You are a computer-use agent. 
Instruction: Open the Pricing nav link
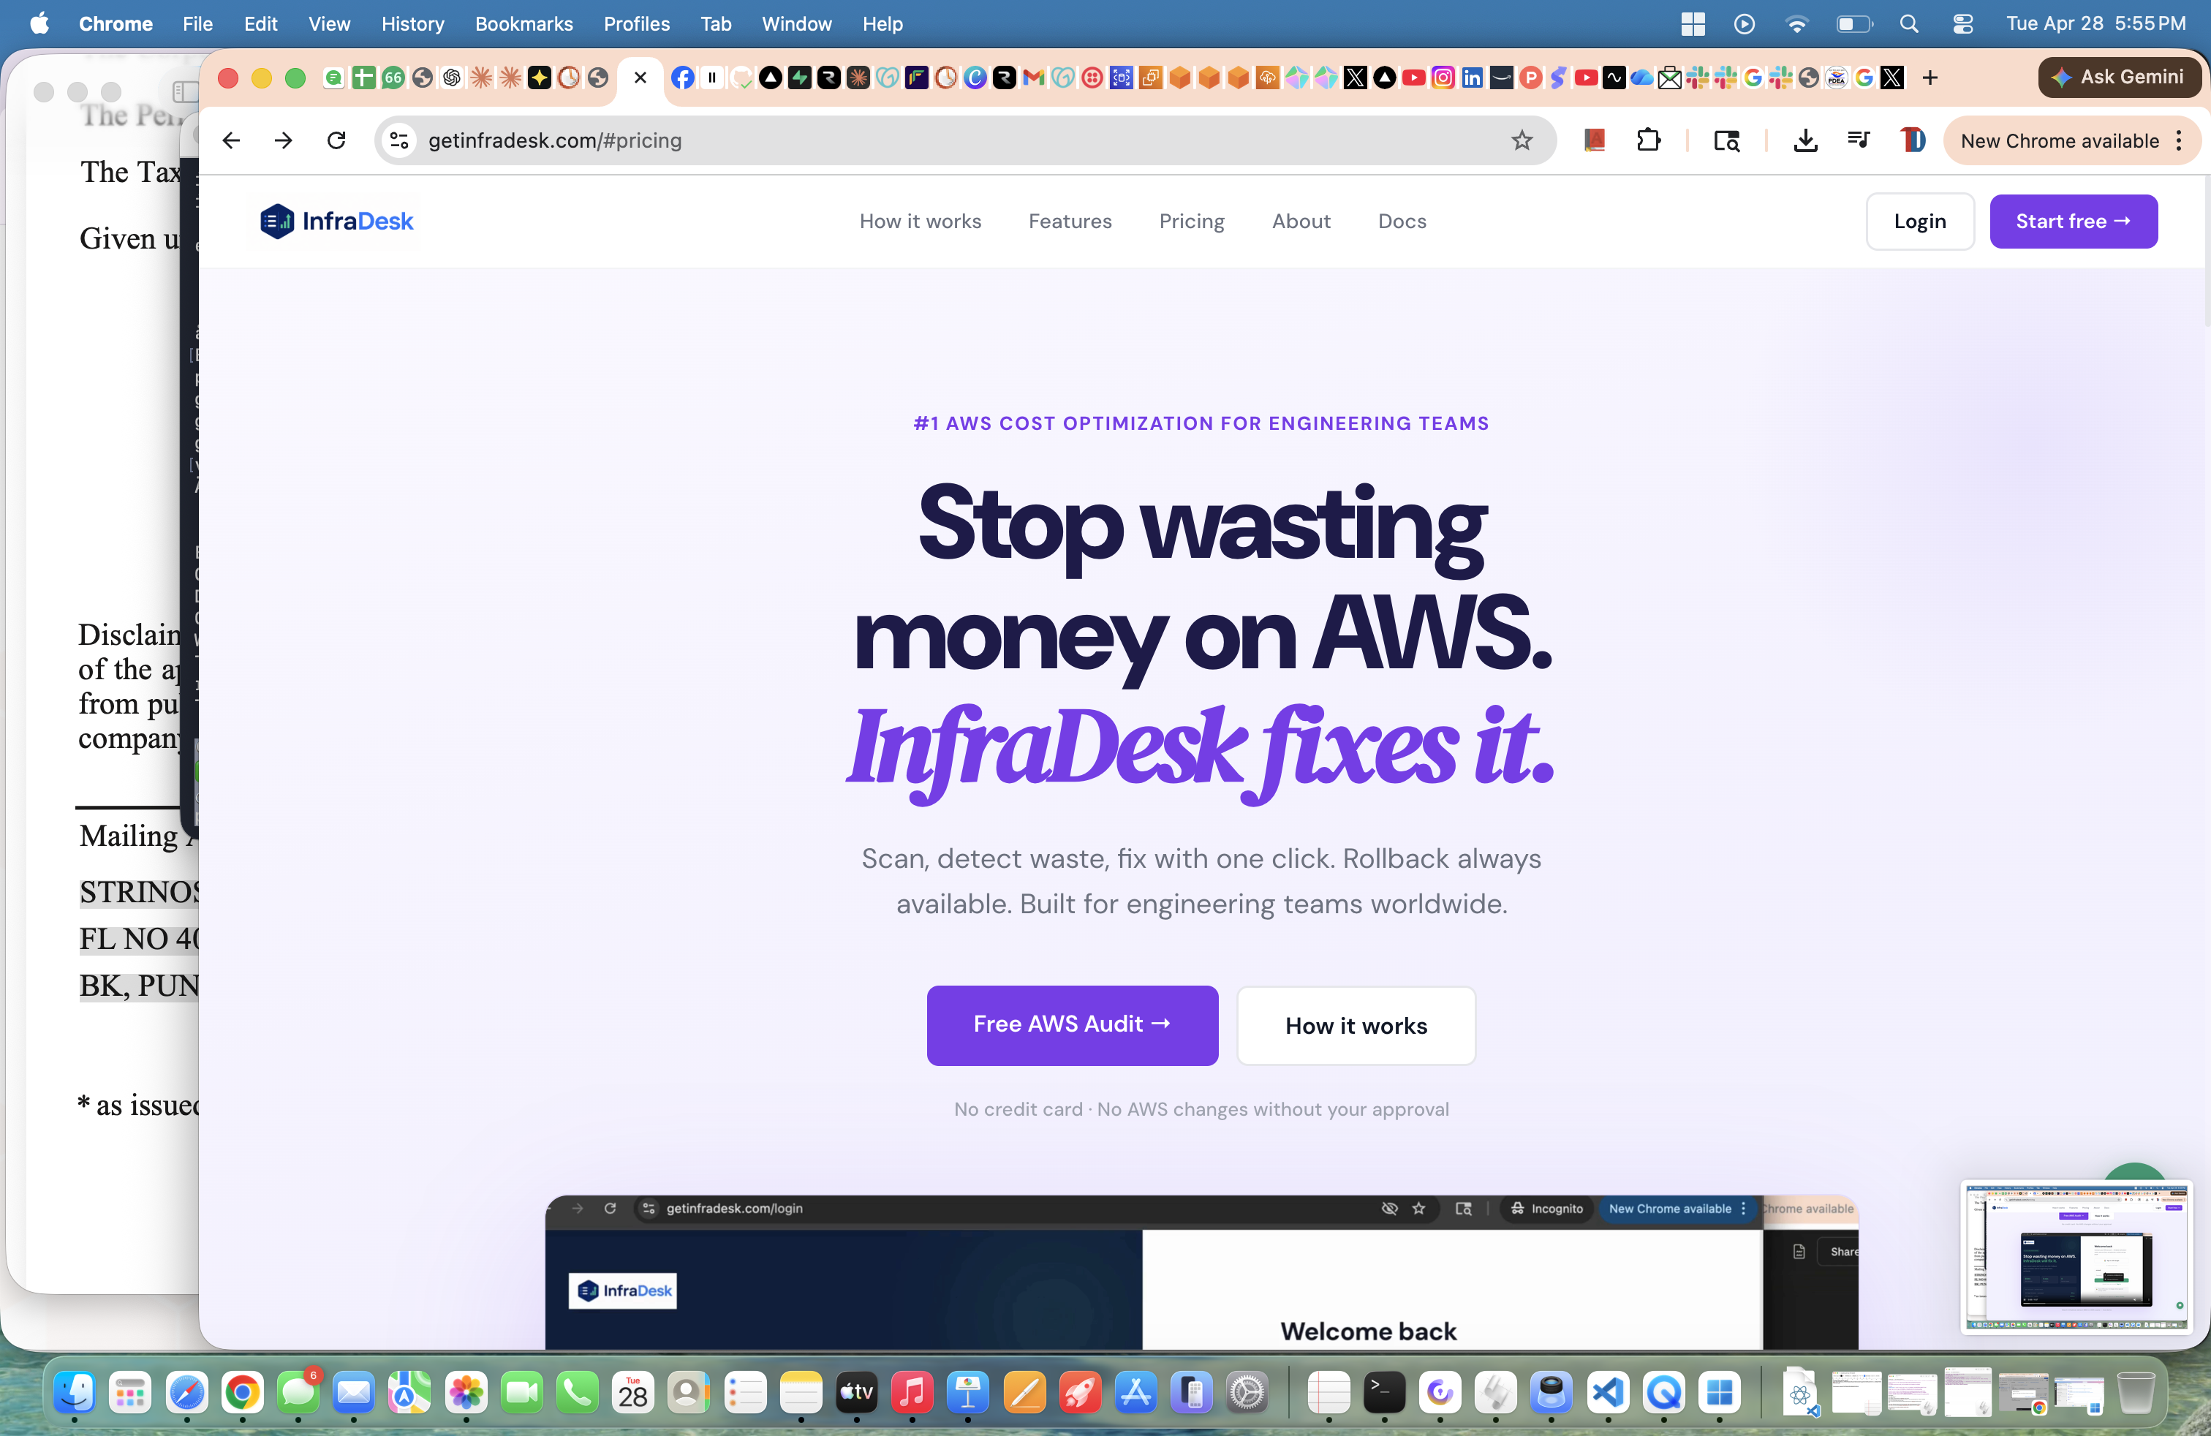pos(1191,221)
